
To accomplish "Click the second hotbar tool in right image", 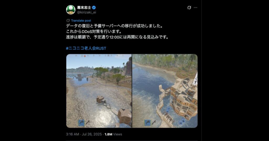I will pos(154,122).
